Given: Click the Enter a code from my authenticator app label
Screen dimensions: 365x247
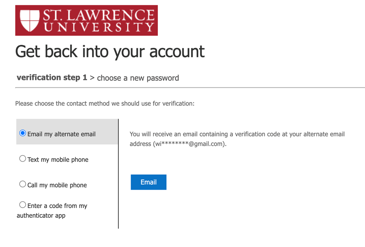Looking at the screenshot, I should 52,210.
